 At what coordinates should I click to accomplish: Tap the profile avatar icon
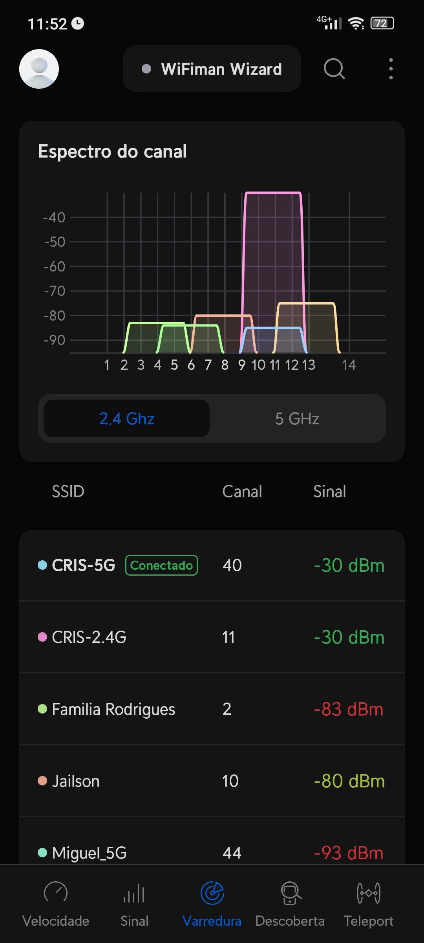(x=39, y=69)
